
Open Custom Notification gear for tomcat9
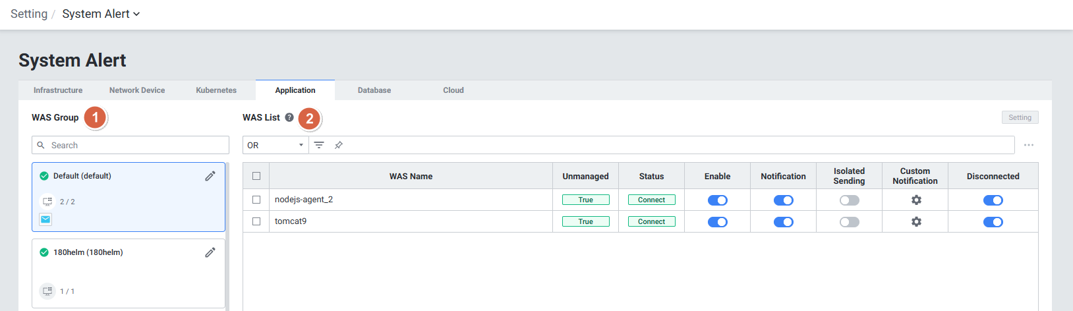pos(915,222)
